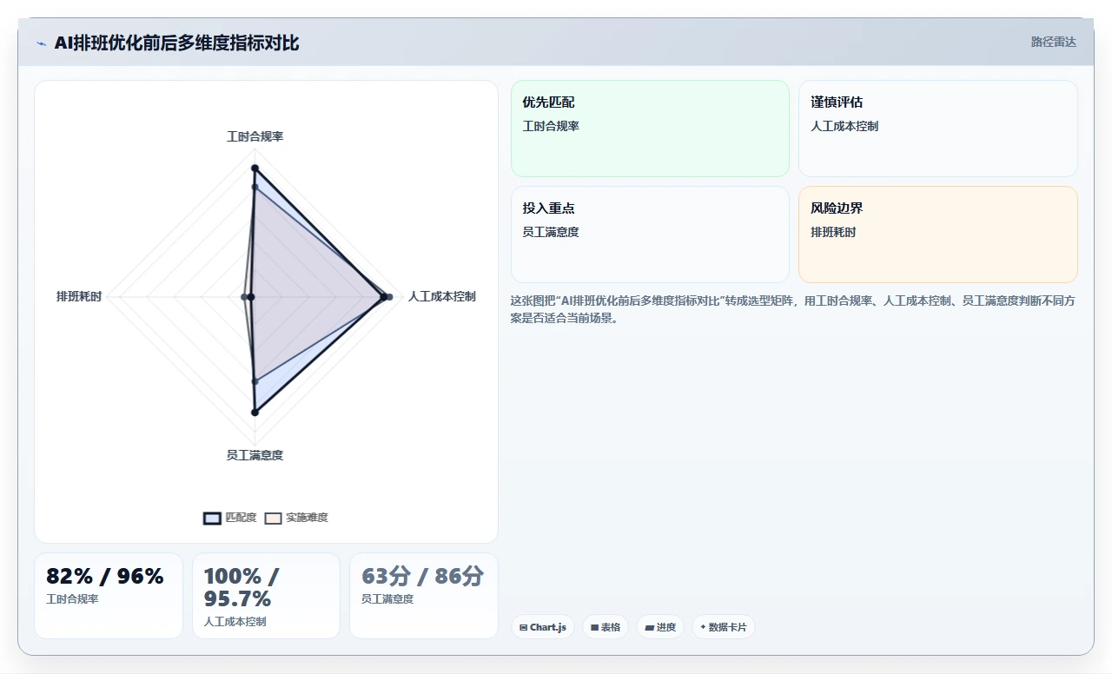Screen dimensions: 1112x674
Task: Click the 匹配度 blue legend swatch
Action: click(x=213, y=518)
